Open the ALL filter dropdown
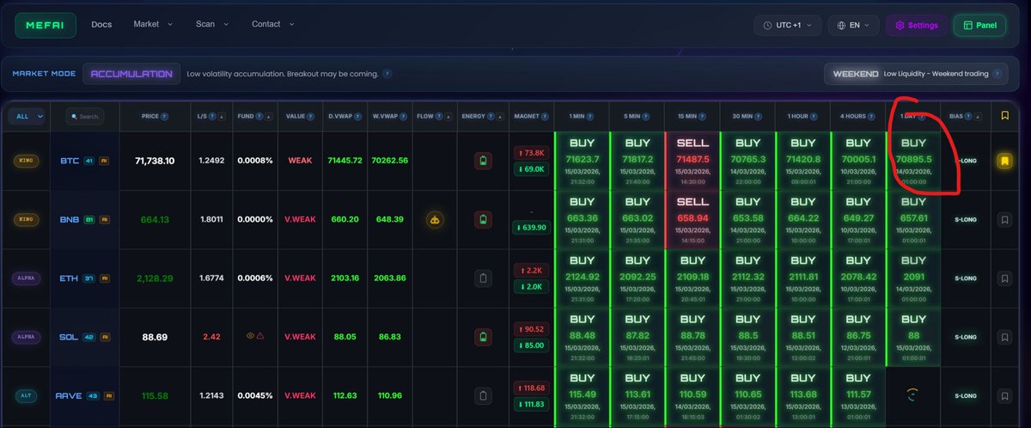Image resolution: width=1031 pixels, height=428 pixels. [28, 116]
